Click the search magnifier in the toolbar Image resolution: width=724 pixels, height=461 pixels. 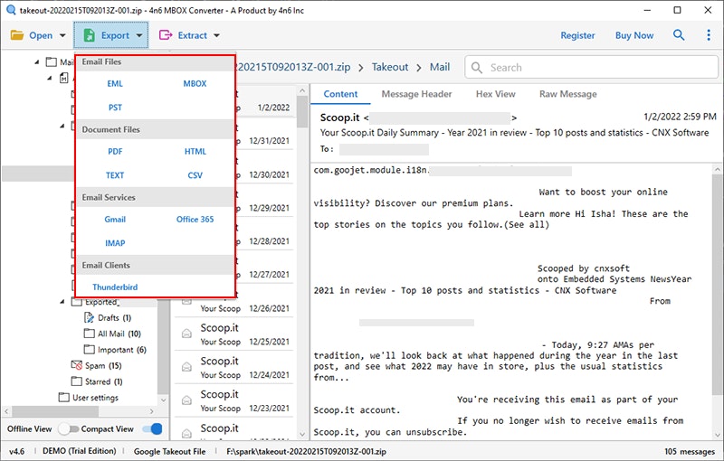pos(678,35)
